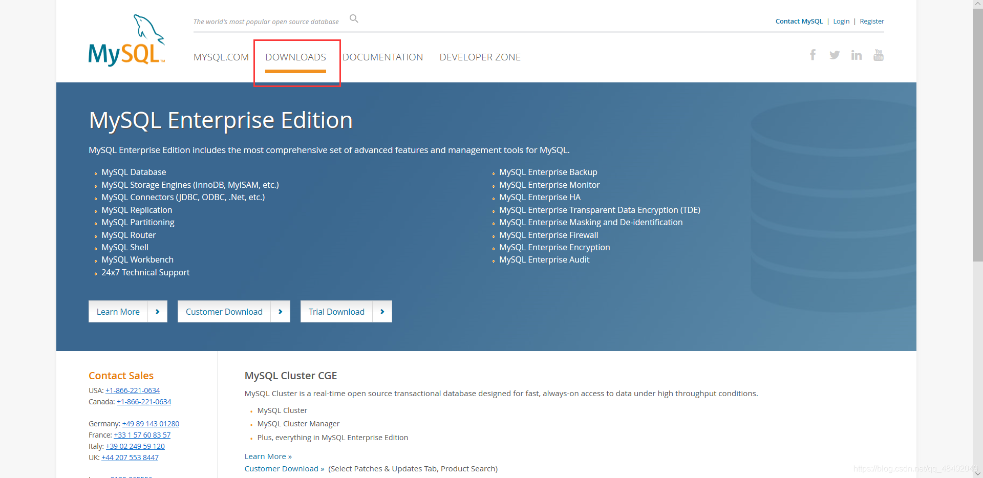
Task: Click MySQL Enterprise Transparent Data Encryption item
Action: [600, 210]
